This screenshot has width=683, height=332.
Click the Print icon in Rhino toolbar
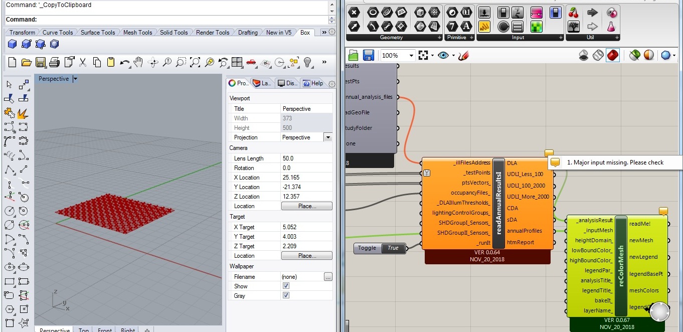[x=55, y=63]
